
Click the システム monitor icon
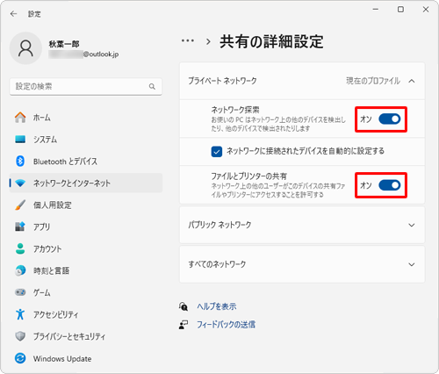[20, 140]
